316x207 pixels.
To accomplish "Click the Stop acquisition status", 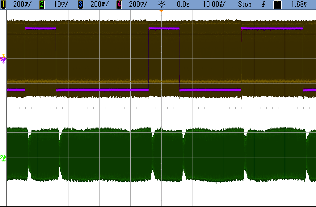I will tap(245, 4).
